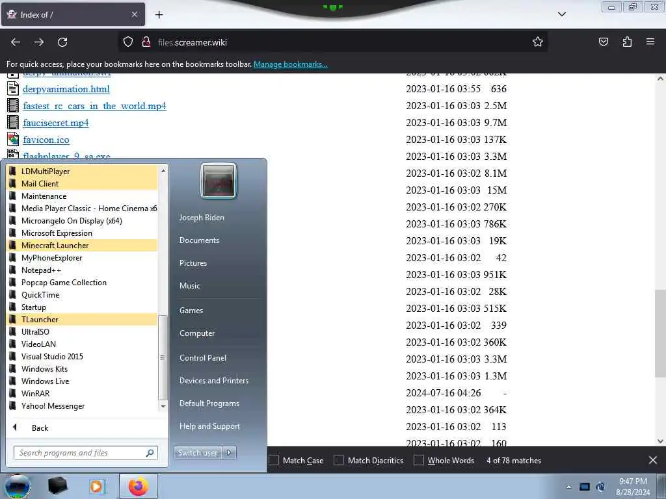The width and height of the screenshot is (666, 499).
Task: Go back using the browser back arrow
Action: pyautogui.click(x=16, y=42)
